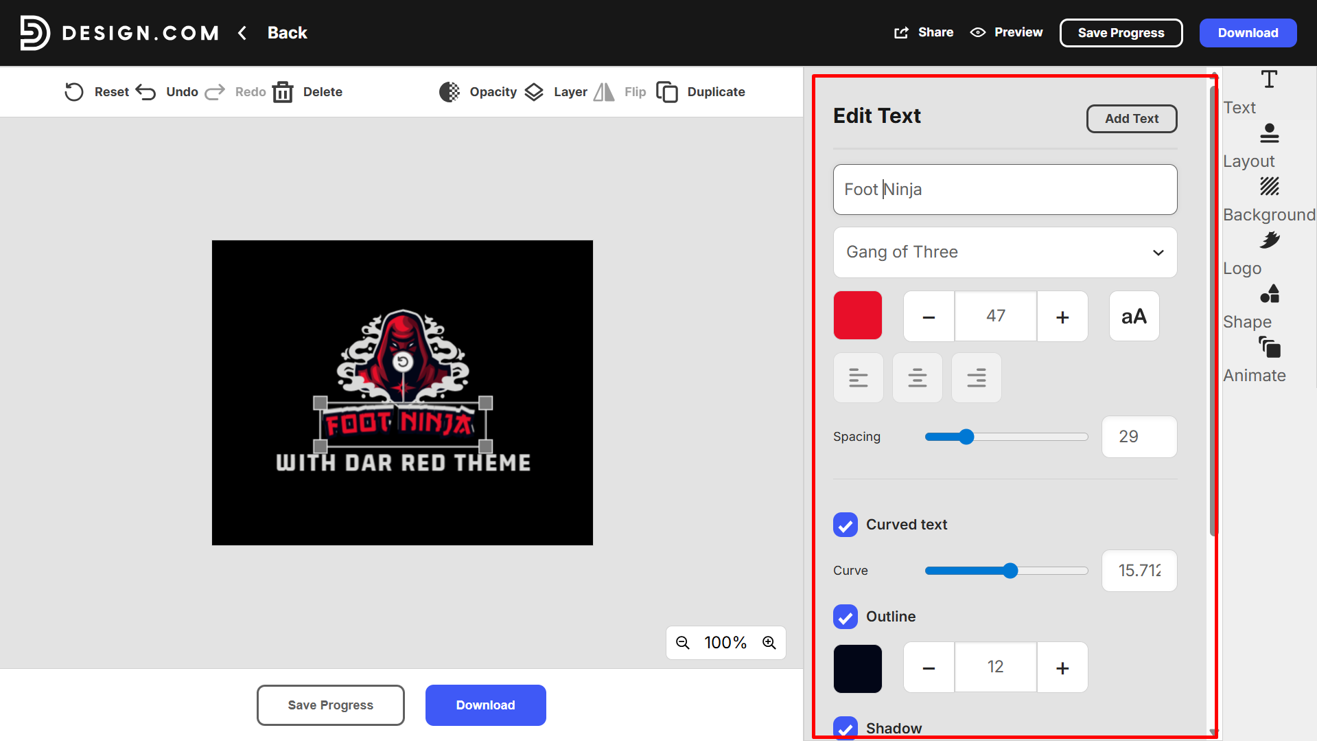Image resolution: width=1317 pixels, height=741 pixels.
Task: Disable the Outline option
Action: tap(845, 617)
